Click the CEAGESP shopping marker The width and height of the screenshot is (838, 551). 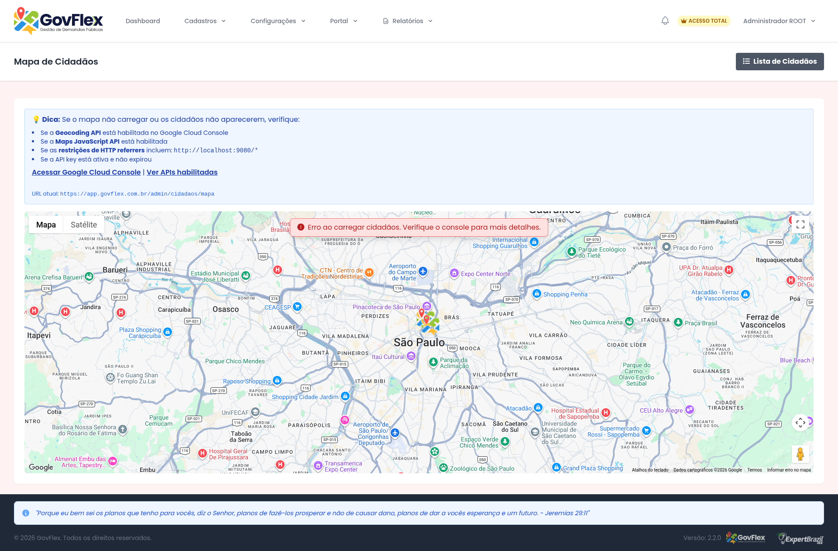(297, 306)
